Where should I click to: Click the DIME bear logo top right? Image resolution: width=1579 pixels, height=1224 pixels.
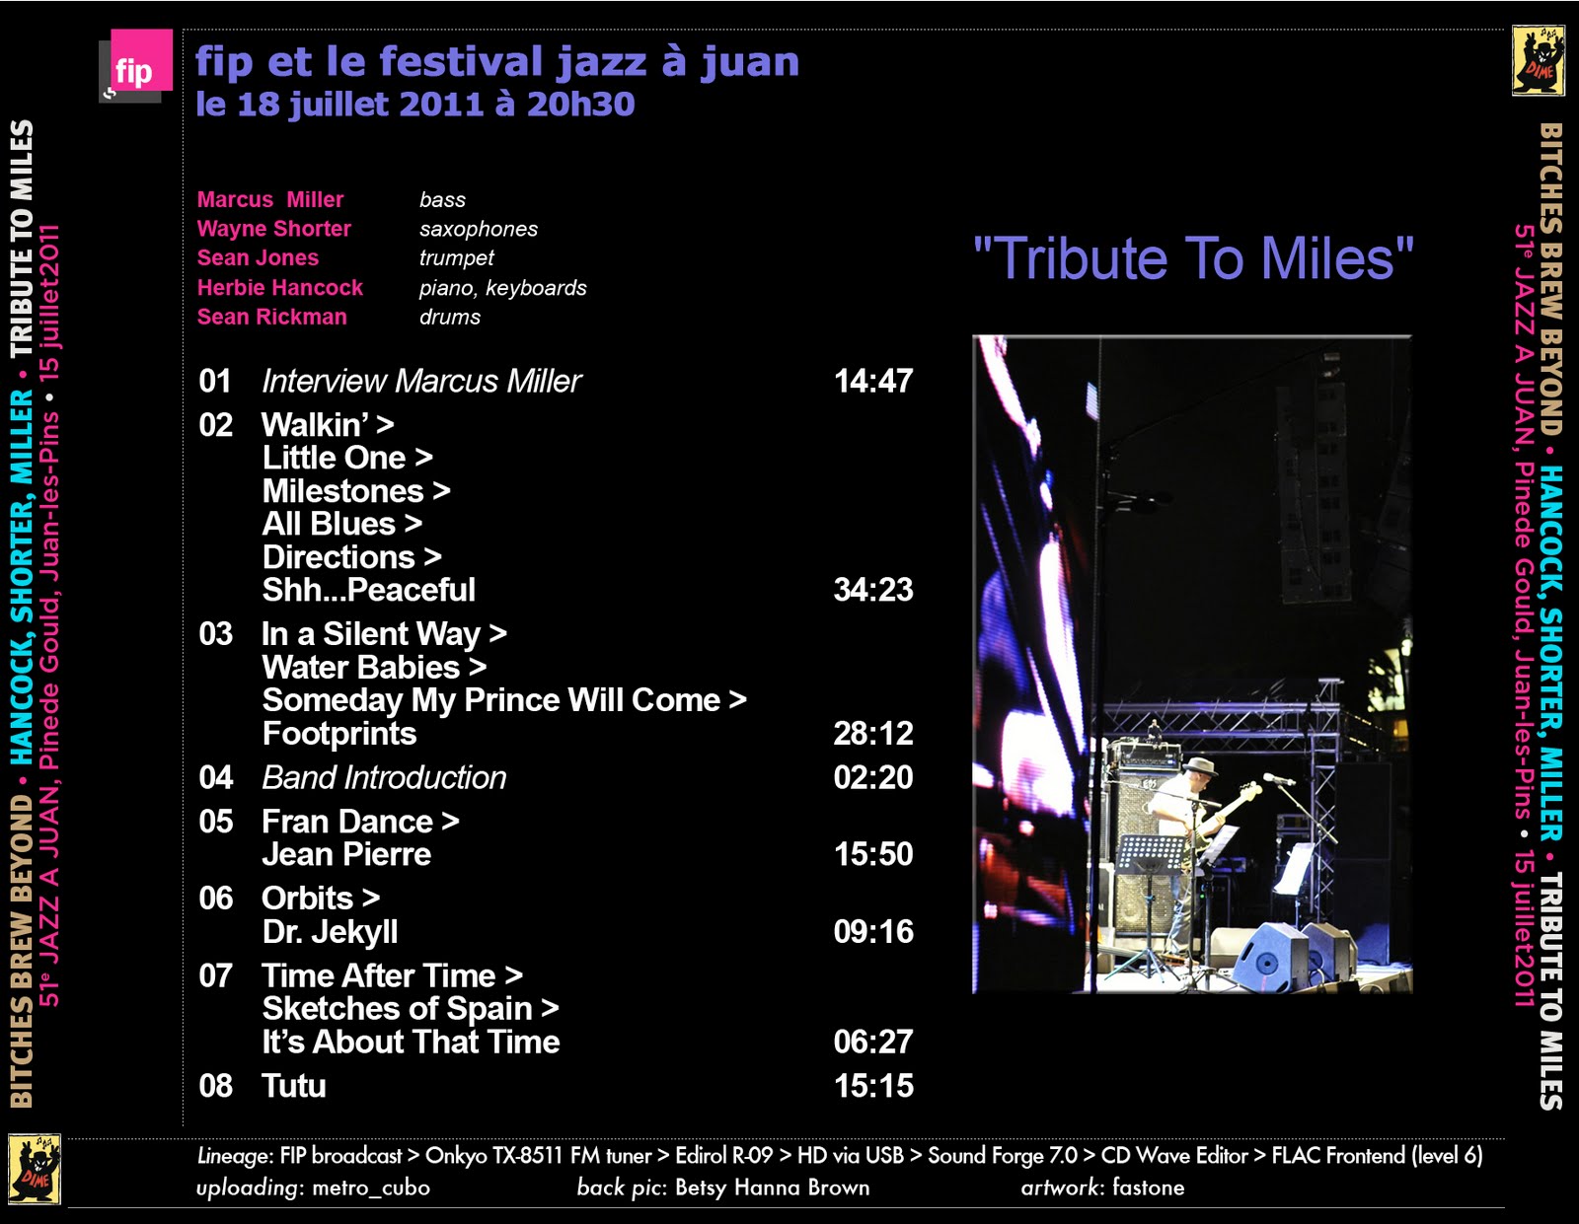click(x=1539, y=61)
